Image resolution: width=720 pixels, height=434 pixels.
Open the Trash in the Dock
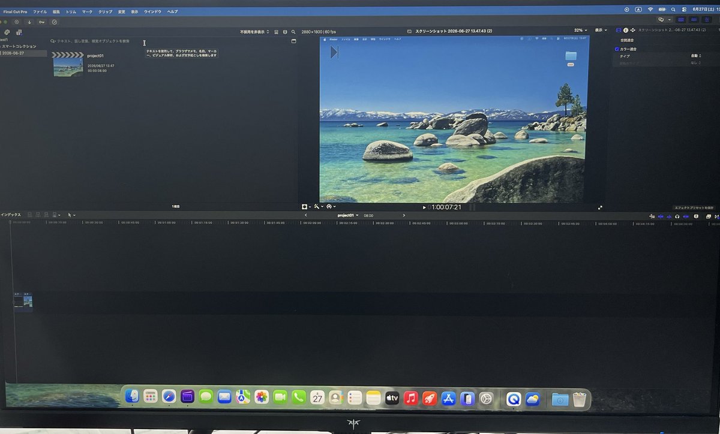578,399
